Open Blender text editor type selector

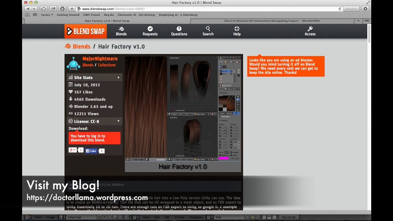point(135,217)
